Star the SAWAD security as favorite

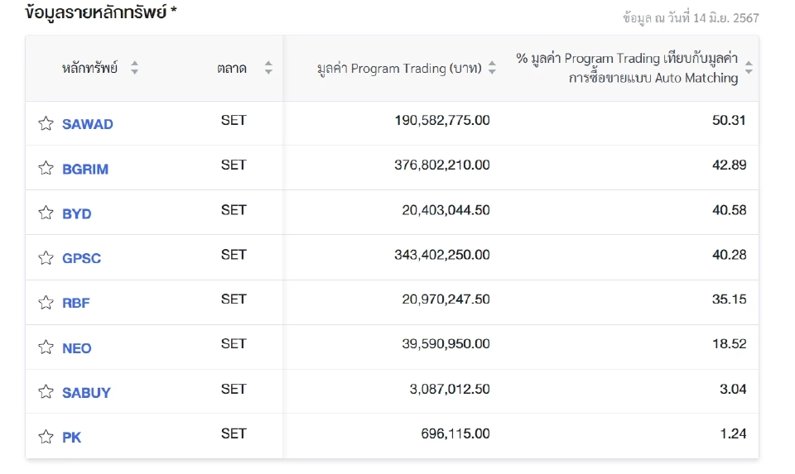[46, 123]
